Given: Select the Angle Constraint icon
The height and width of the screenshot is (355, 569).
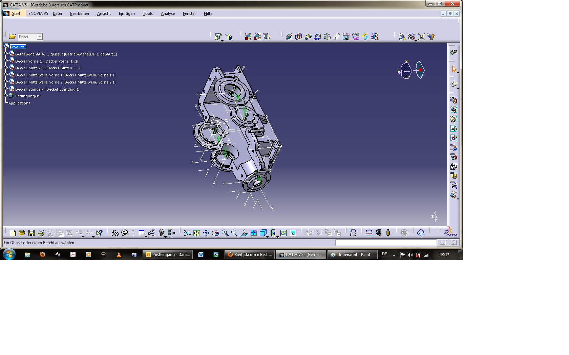Looking at the screenshot, I should point(318,37).
